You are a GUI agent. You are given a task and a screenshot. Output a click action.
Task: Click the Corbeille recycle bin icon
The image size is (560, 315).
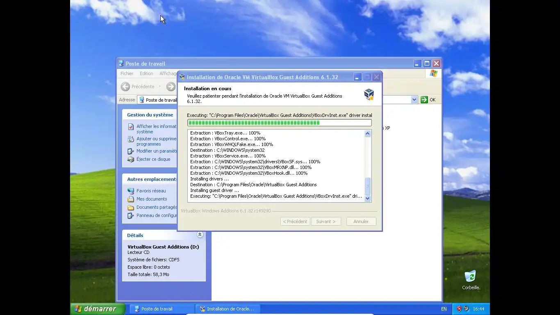click(470, 276)
